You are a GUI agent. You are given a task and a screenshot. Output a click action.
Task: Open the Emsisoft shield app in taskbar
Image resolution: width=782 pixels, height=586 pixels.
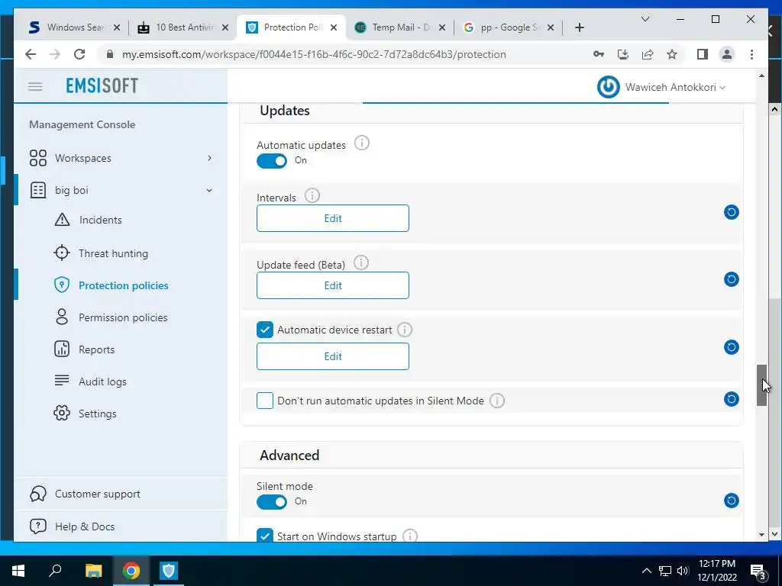click(169, 571)
